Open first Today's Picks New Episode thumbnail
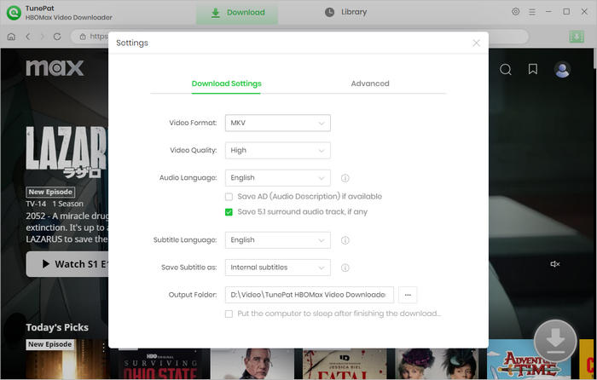 pos(67,360)
